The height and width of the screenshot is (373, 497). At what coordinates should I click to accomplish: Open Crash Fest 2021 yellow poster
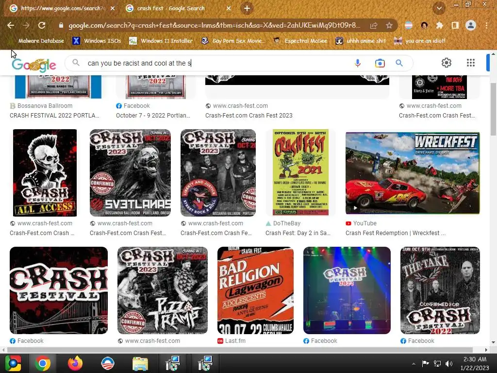pos(300,172)
